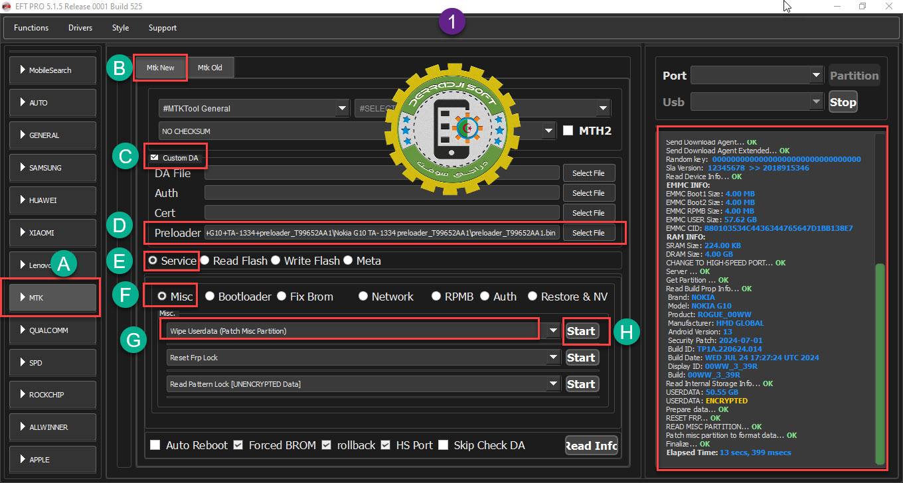Select the Auth radio button
903x483 pixels.
point(485,297)
